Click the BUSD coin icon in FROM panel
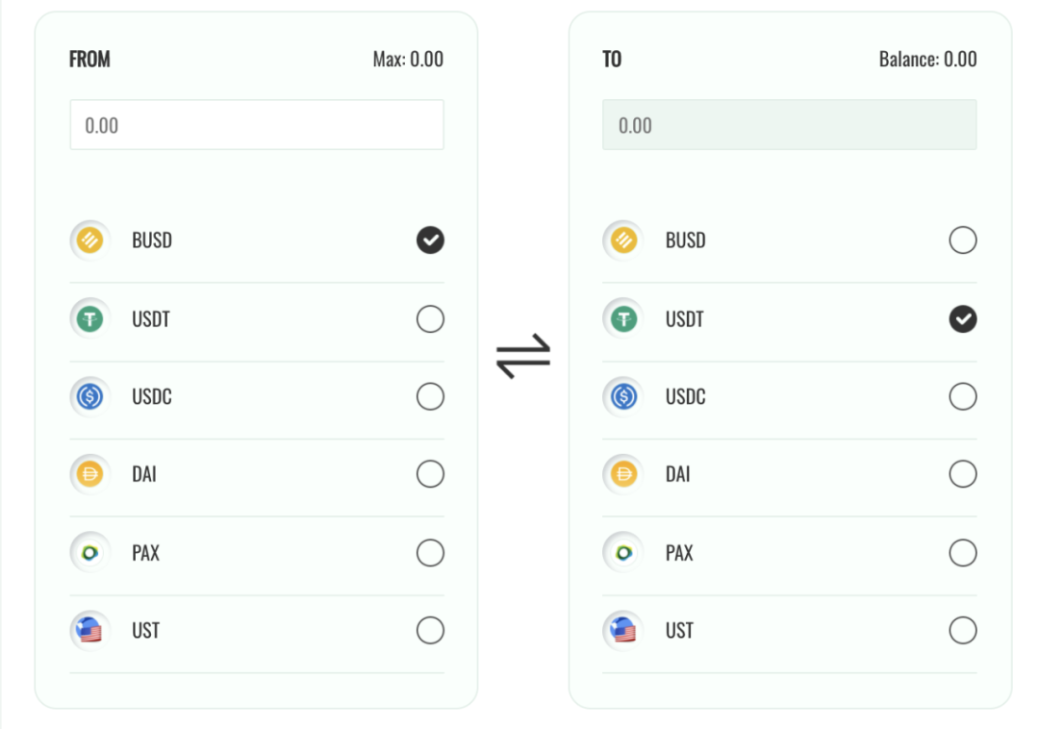This screenshot has height=729, width=1039. 90,239
